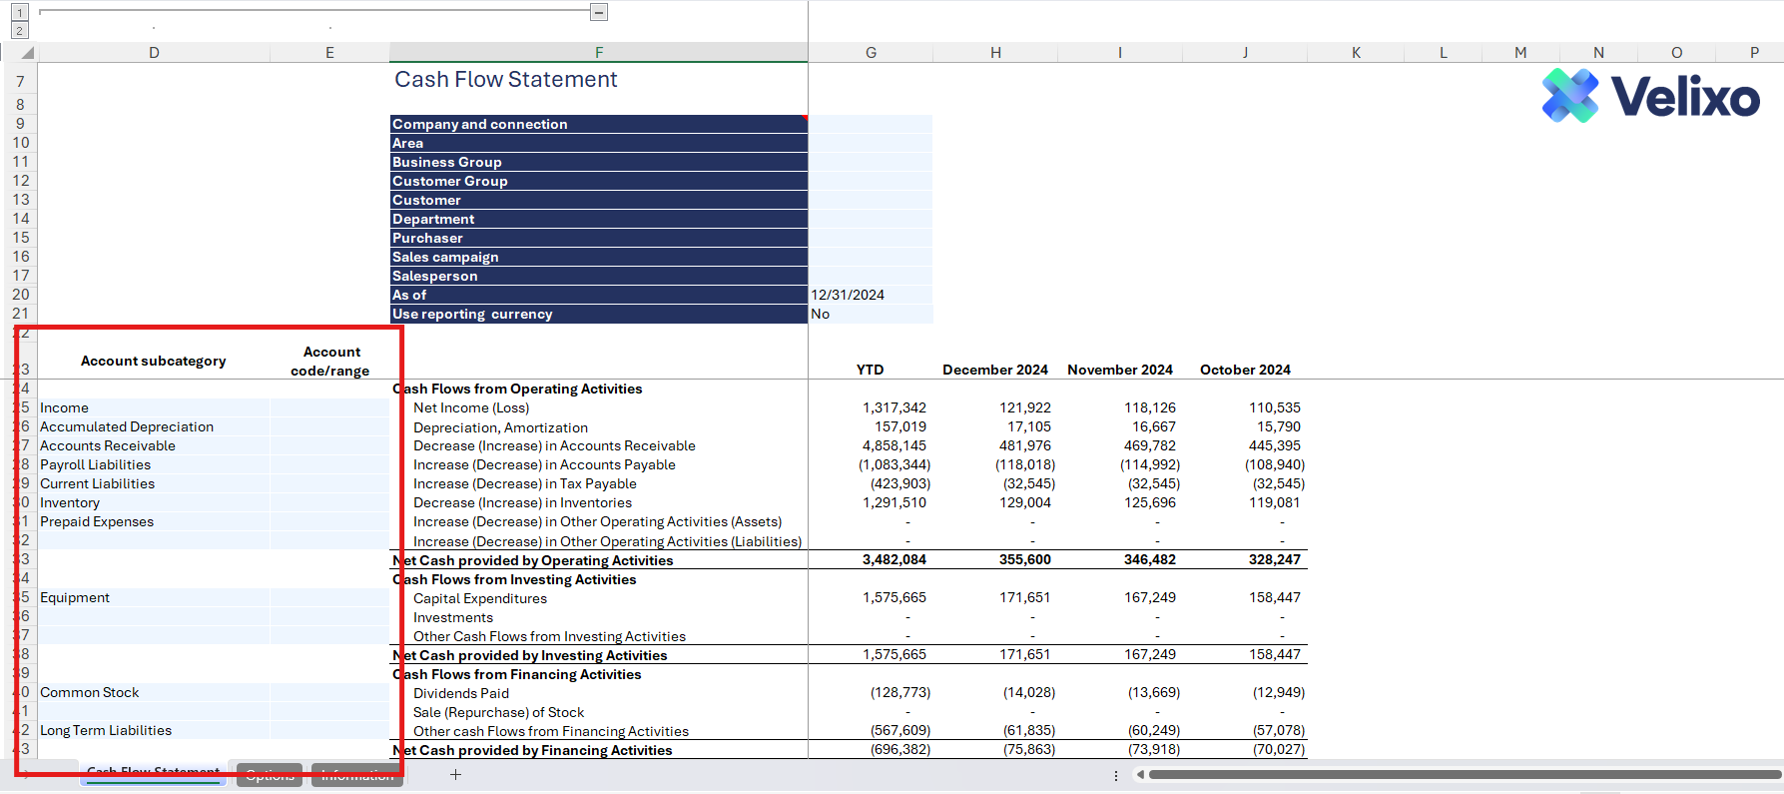Image resolution: width=1784 pixels, height=794 pixels.
Task: Switch to the Options sheet tab
Action: point(270,775)
